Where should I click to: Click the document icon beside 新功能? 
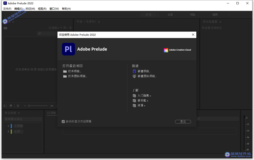pos(134,101)
